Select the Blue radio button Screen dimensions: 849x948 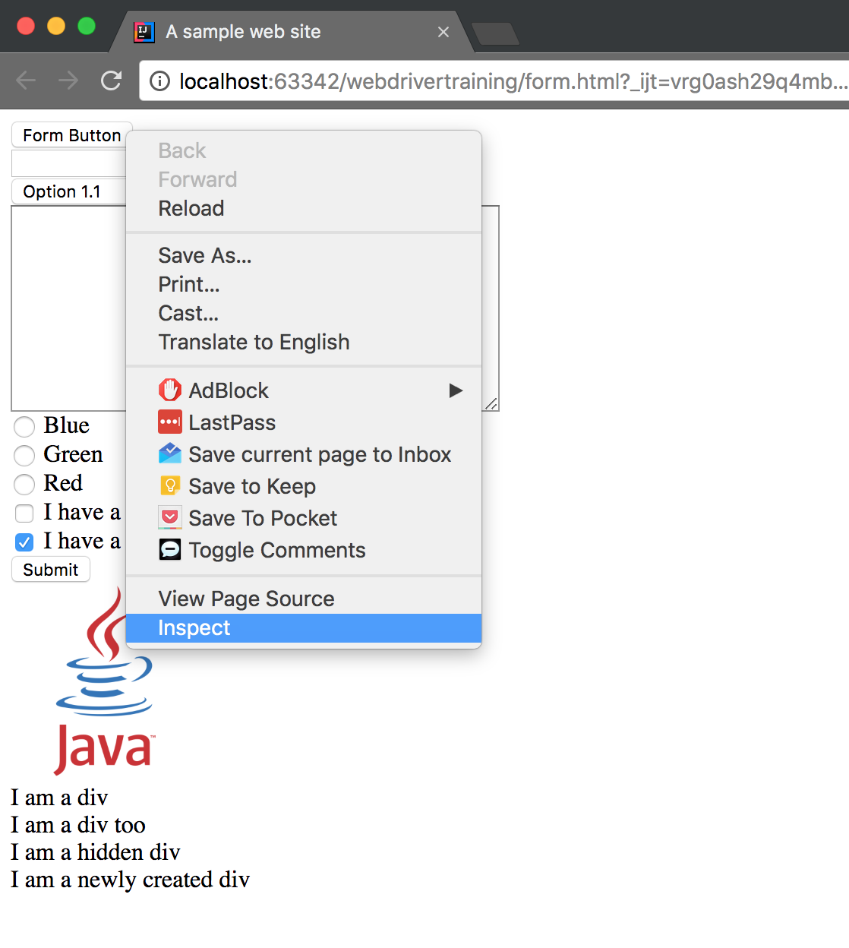[x=24, y=426]
